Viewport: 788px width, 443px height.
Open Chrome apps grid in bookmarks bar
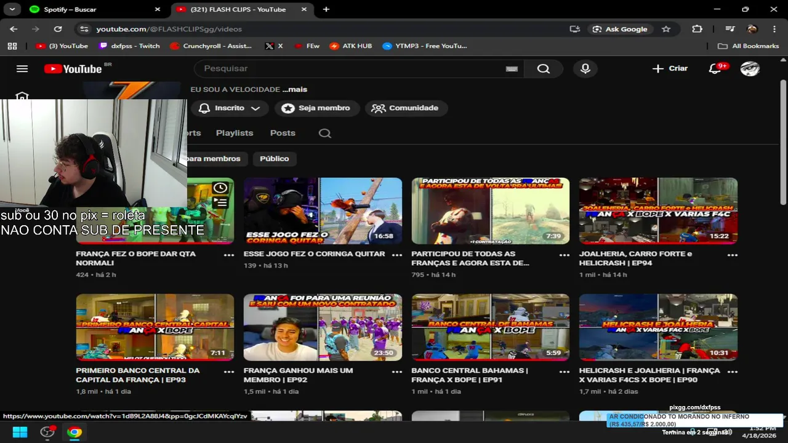tap(12, 46)
